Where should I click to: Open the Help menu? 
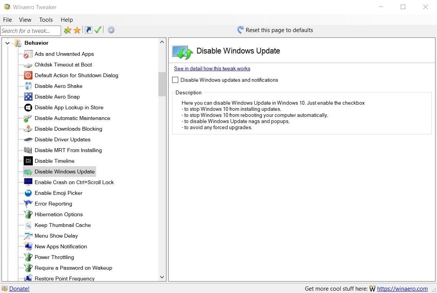[67, 20]
